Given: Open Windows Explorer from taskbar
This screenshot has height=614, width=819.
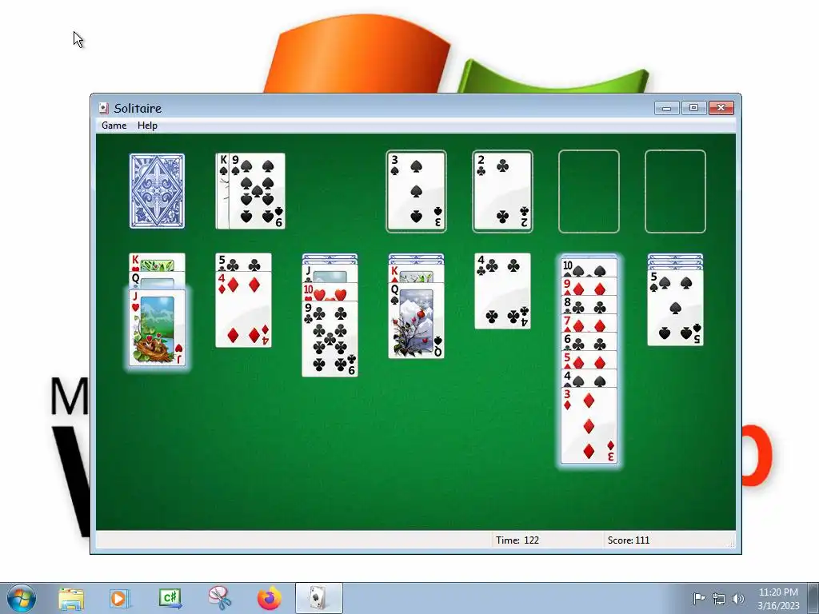Looking at the screenshot, I should tap(70, 599).
